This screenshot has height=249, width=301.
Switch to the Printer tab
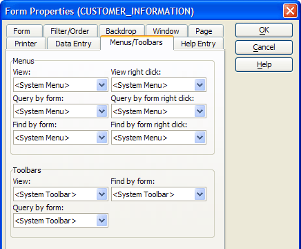tap(26, 44)
